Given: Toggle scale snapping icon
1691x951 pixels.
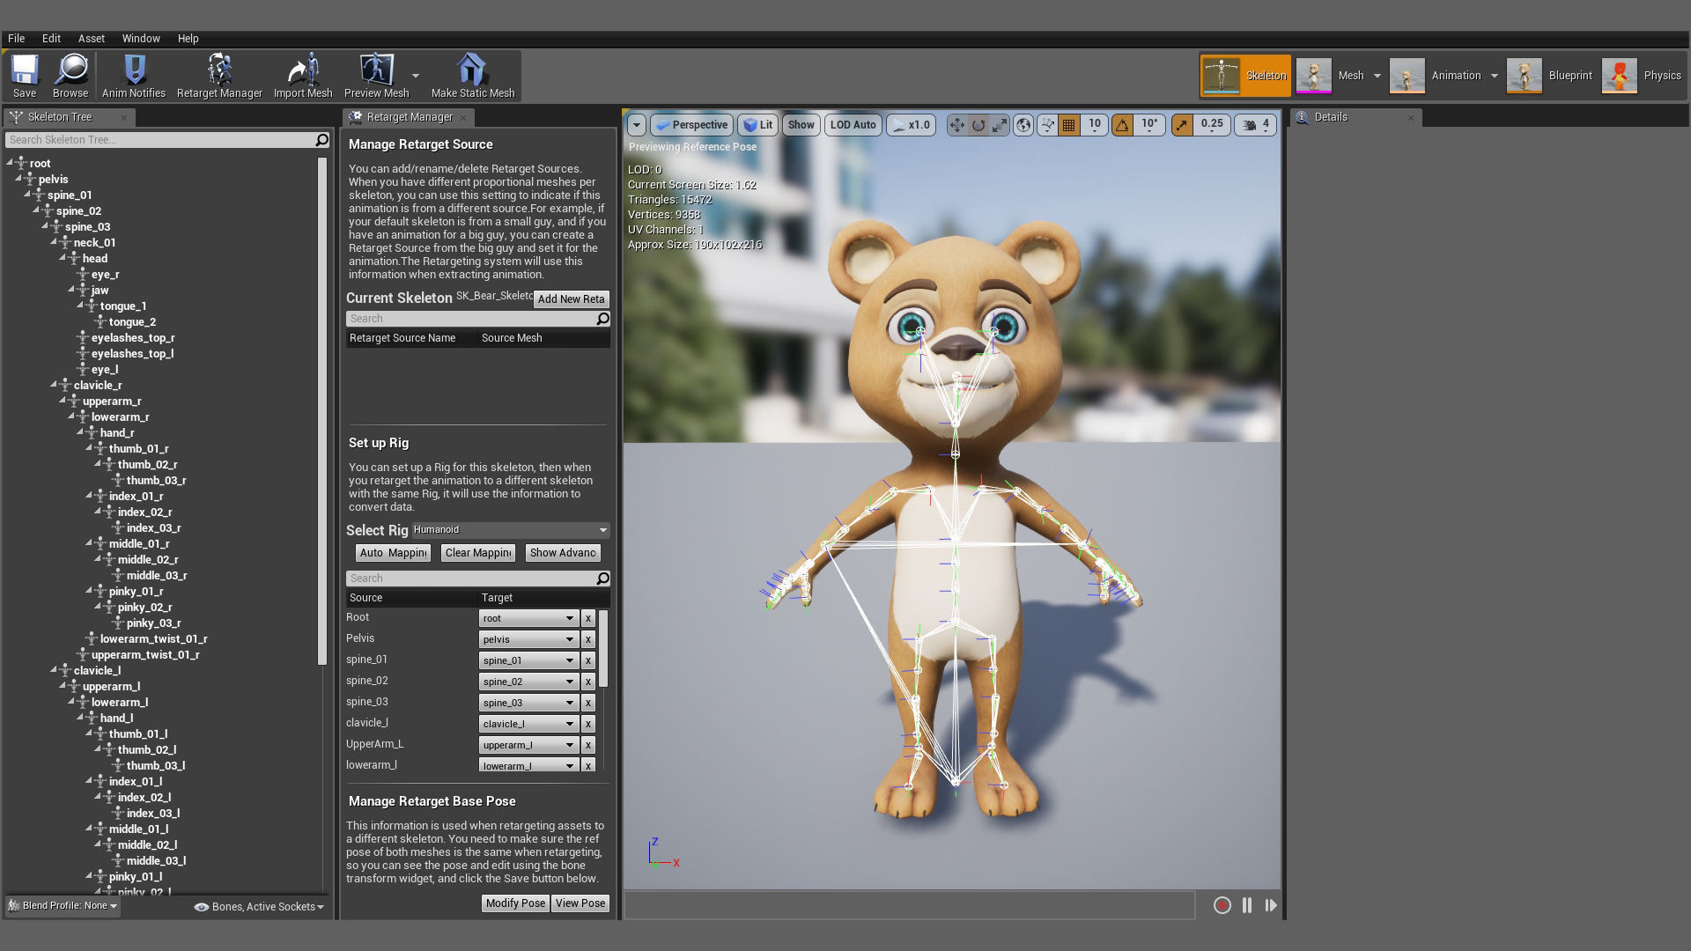Looking at the screenshot, I should [x=1182, y=125].
